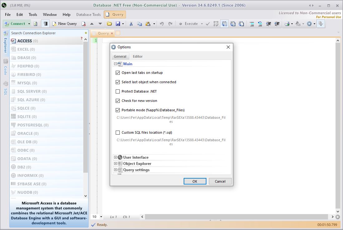Click the paste clipboard icon
This screenshot has height=230, width=343.
pos(148,24)
